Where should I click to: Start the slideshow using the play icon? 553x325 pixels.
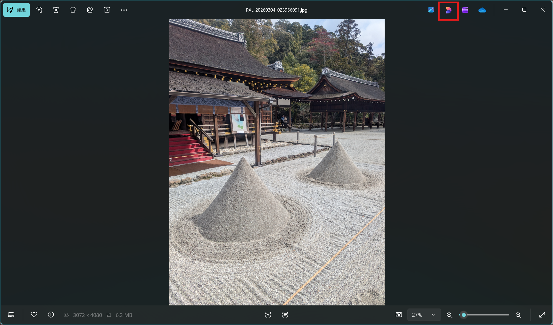click(107, 10)
